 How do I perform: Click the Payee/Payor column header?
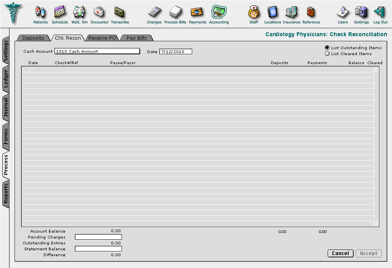[x=123, y=63]
